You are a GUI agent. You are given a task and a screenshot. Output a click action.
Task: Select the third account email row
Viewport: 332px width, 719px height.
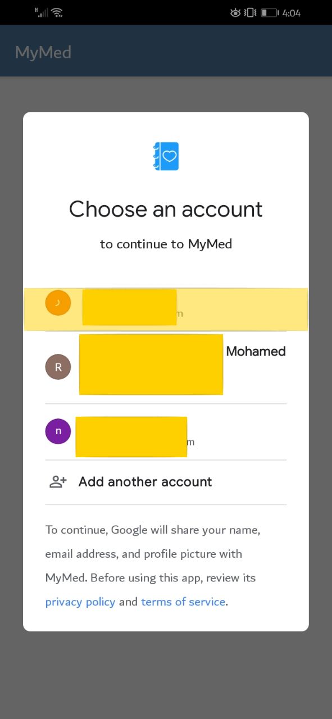pyautogui.click(x=166, y=432)
